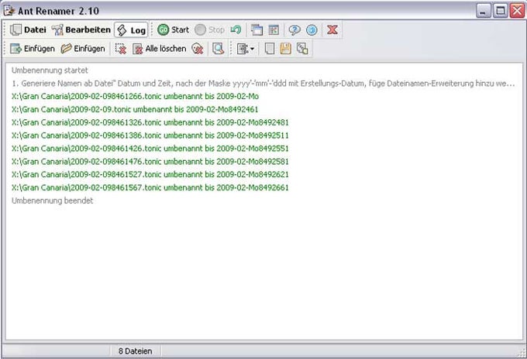Click the first Einfügen button with file icon

(33, 49)
